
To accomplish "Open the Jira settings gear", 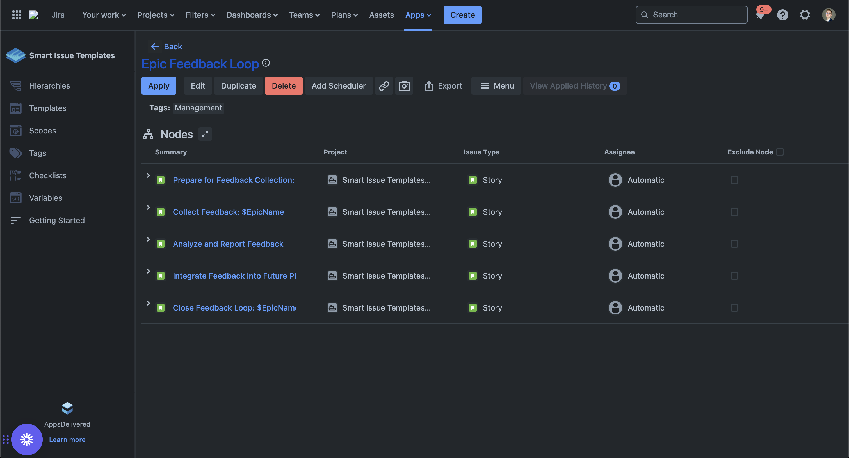I will point(805,15).
